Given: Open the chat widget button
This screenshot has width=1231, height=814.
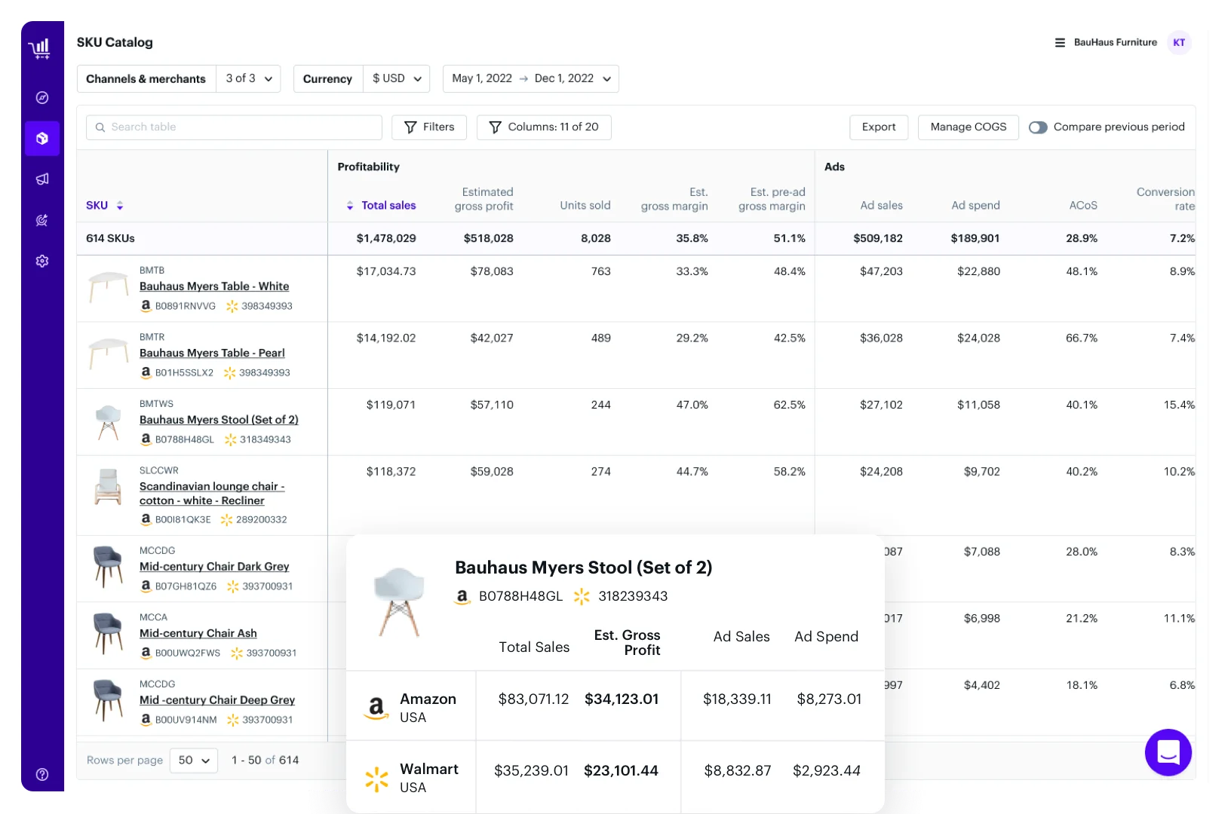Looking at the screenshot, I should coord(1168,752).
